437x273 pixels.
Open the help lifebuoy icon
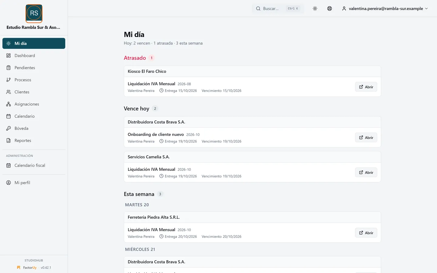330,8
